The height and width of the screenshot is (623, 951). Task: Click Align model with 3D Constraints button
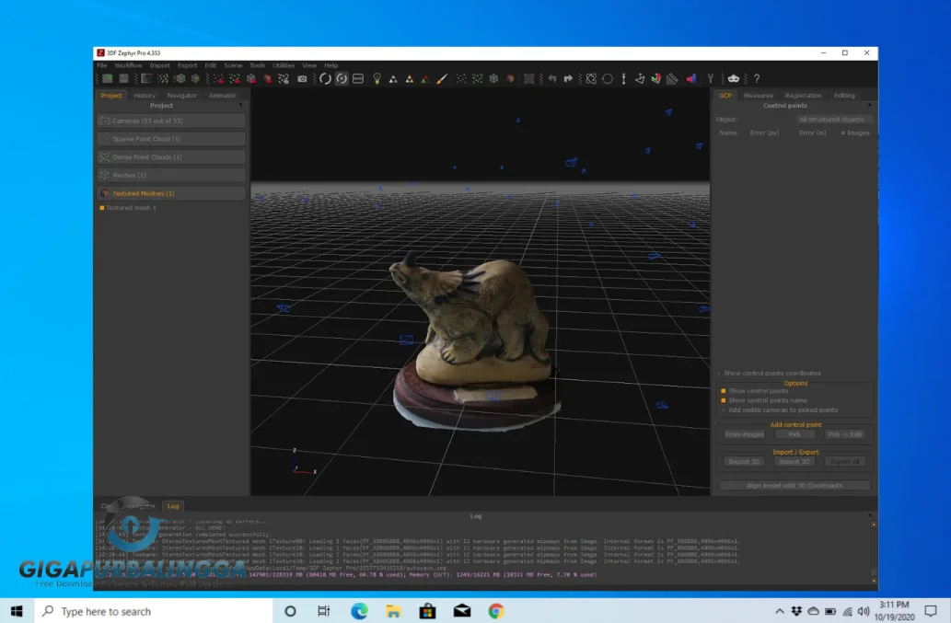[794, 485]
